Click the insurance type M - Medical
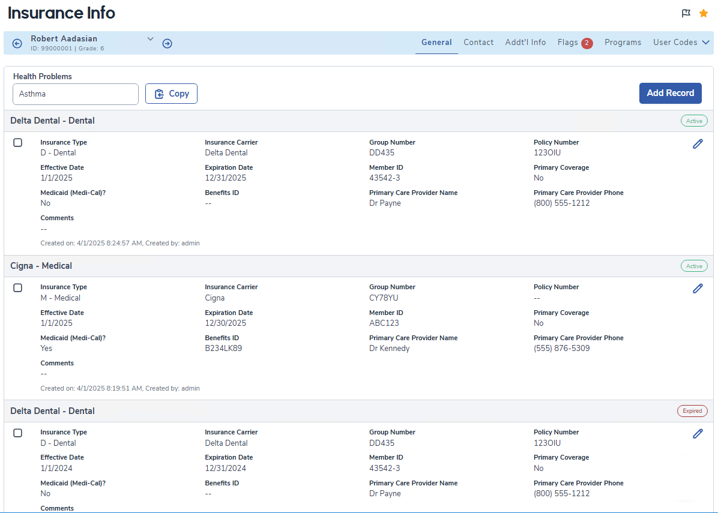Viewport: 718px width, 513px height. (61, 298)
